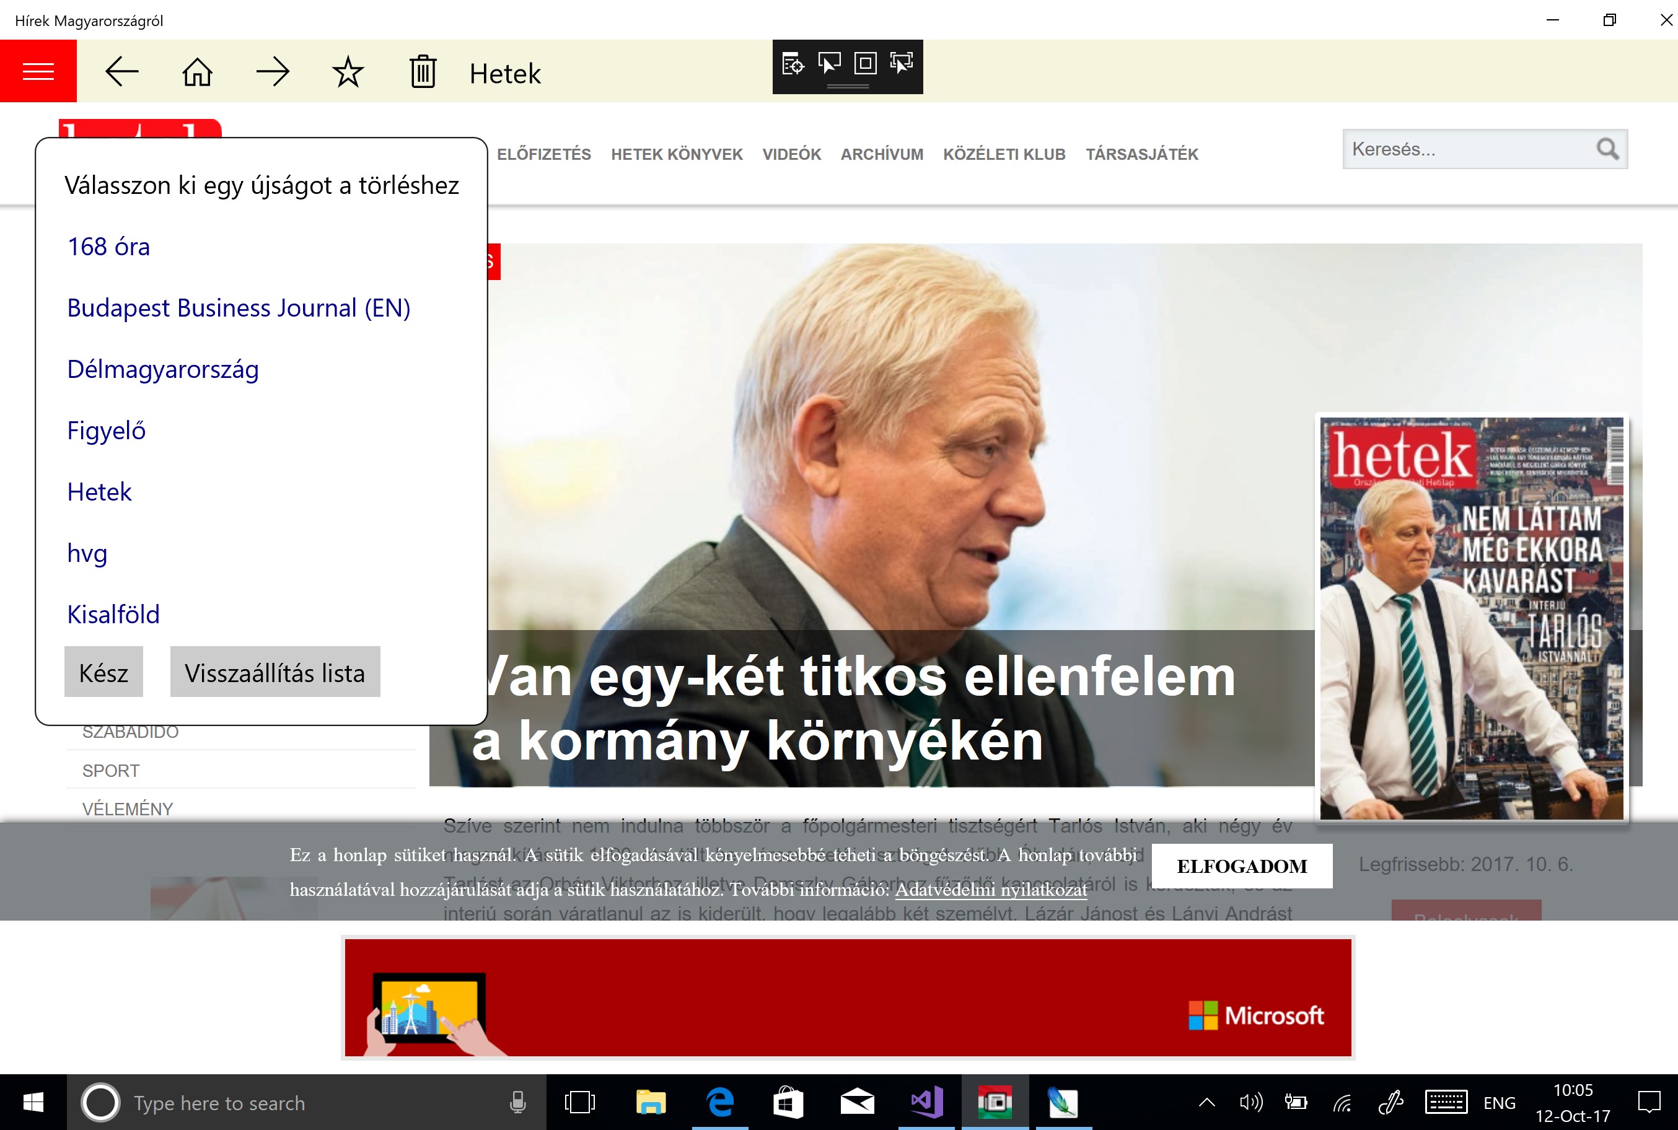The width and height of the screenshot is (1678, 1130).
Task: Click the trash delete icon
Action: point(423,72)
